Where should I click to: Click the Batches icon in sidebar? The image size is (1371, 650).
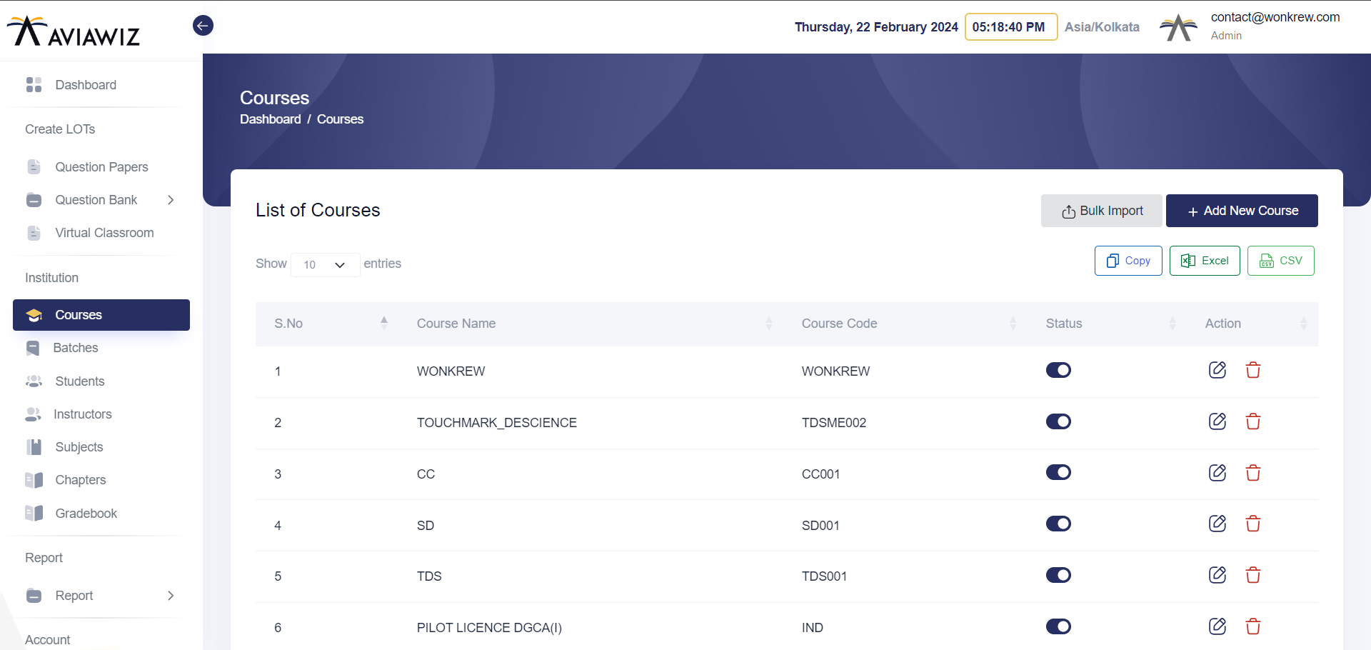(33, 348)
